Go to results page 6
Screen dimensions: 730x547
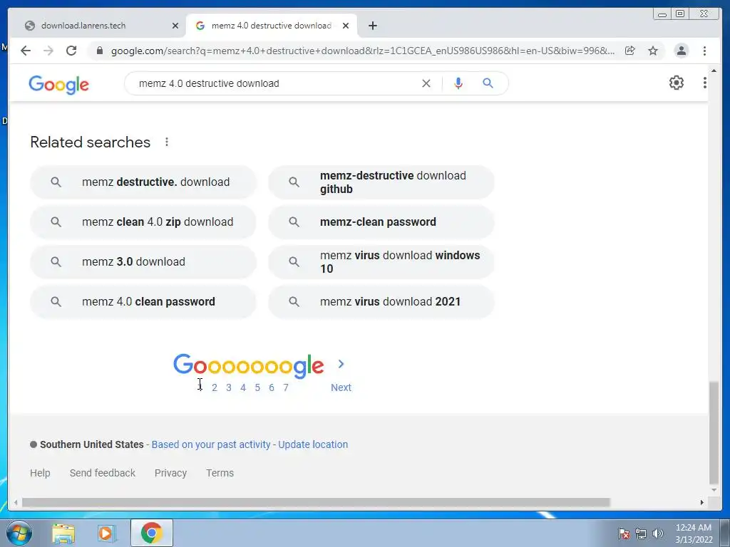272,387
